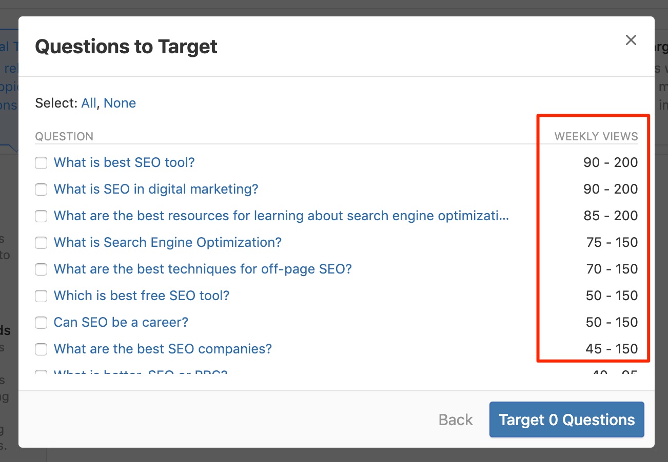The image size is (668, 462).
Task: Click the WEEKLY VIEWS column header
Action: (596, 136)
